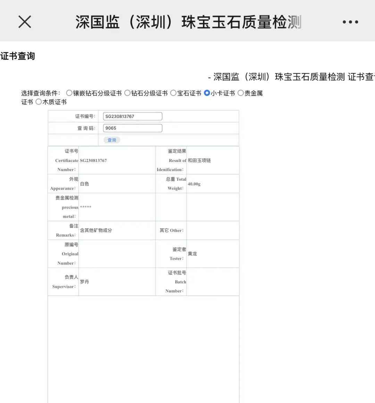Open the three-dot more options menu

point(350,22)
